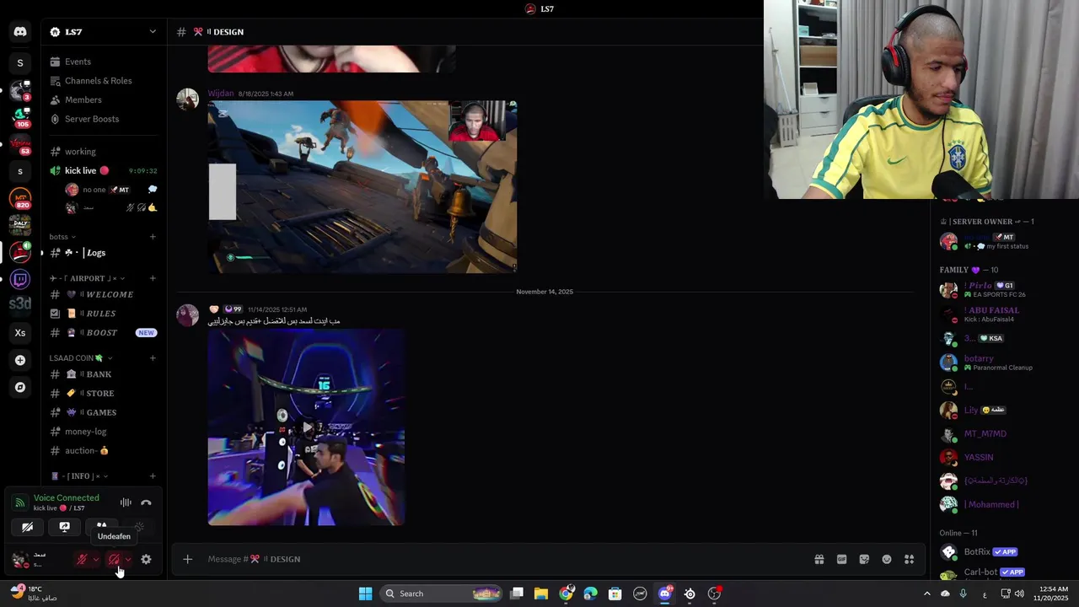The height and width of the screenshot is (607, 1079).
Task: Undeafen the headphones
Action: point(114,559)
